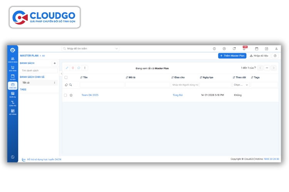The width and height of the screenshot is (289, 192).
Task: Open the Sự kiện calendar module
Action: coord(13,76)
